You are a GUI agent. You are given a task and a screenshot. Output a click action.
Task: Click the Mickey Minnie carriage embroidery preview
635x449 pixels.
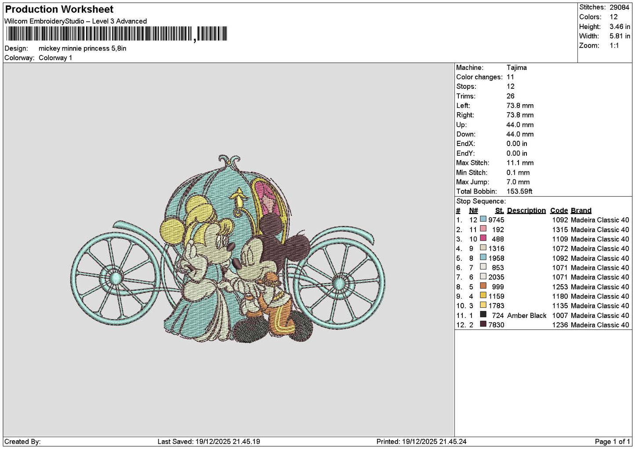coord(228,249)
